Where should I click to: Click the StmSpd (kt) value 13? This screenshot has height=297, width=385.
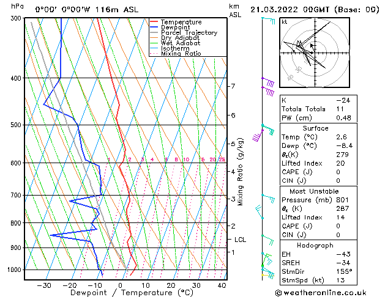tap(340, 280)
